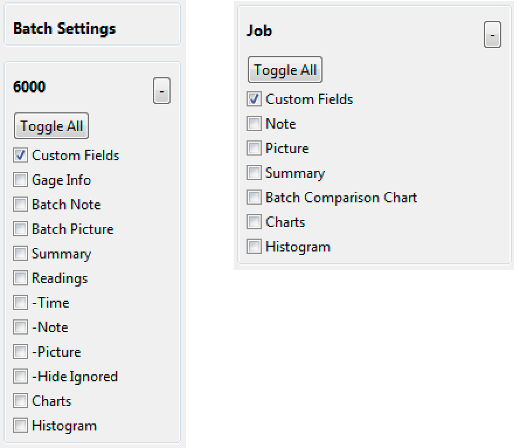Enable the Gage Info checkbox
Screen dimensions: 520x448
pyautogui.click(x=20, y=180)
